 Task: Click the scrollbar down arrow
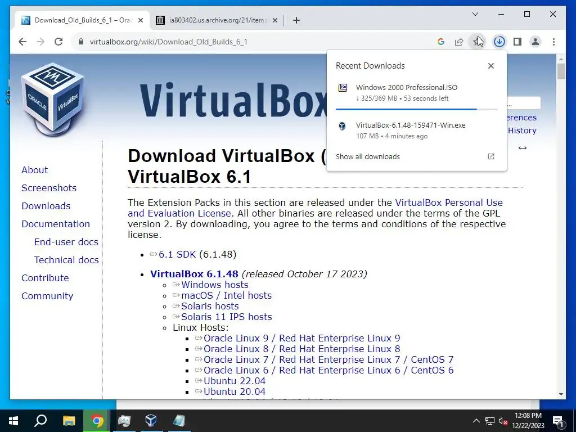pyautogui.click(x=561, y=394)
